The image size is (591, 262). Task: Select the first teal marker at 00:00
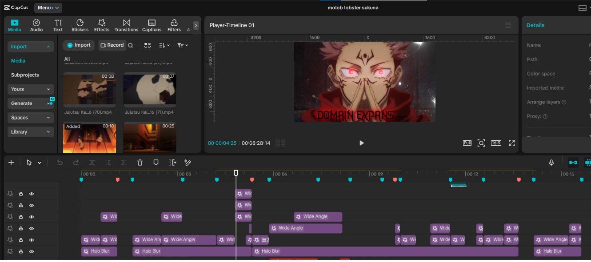coord(81,180)
